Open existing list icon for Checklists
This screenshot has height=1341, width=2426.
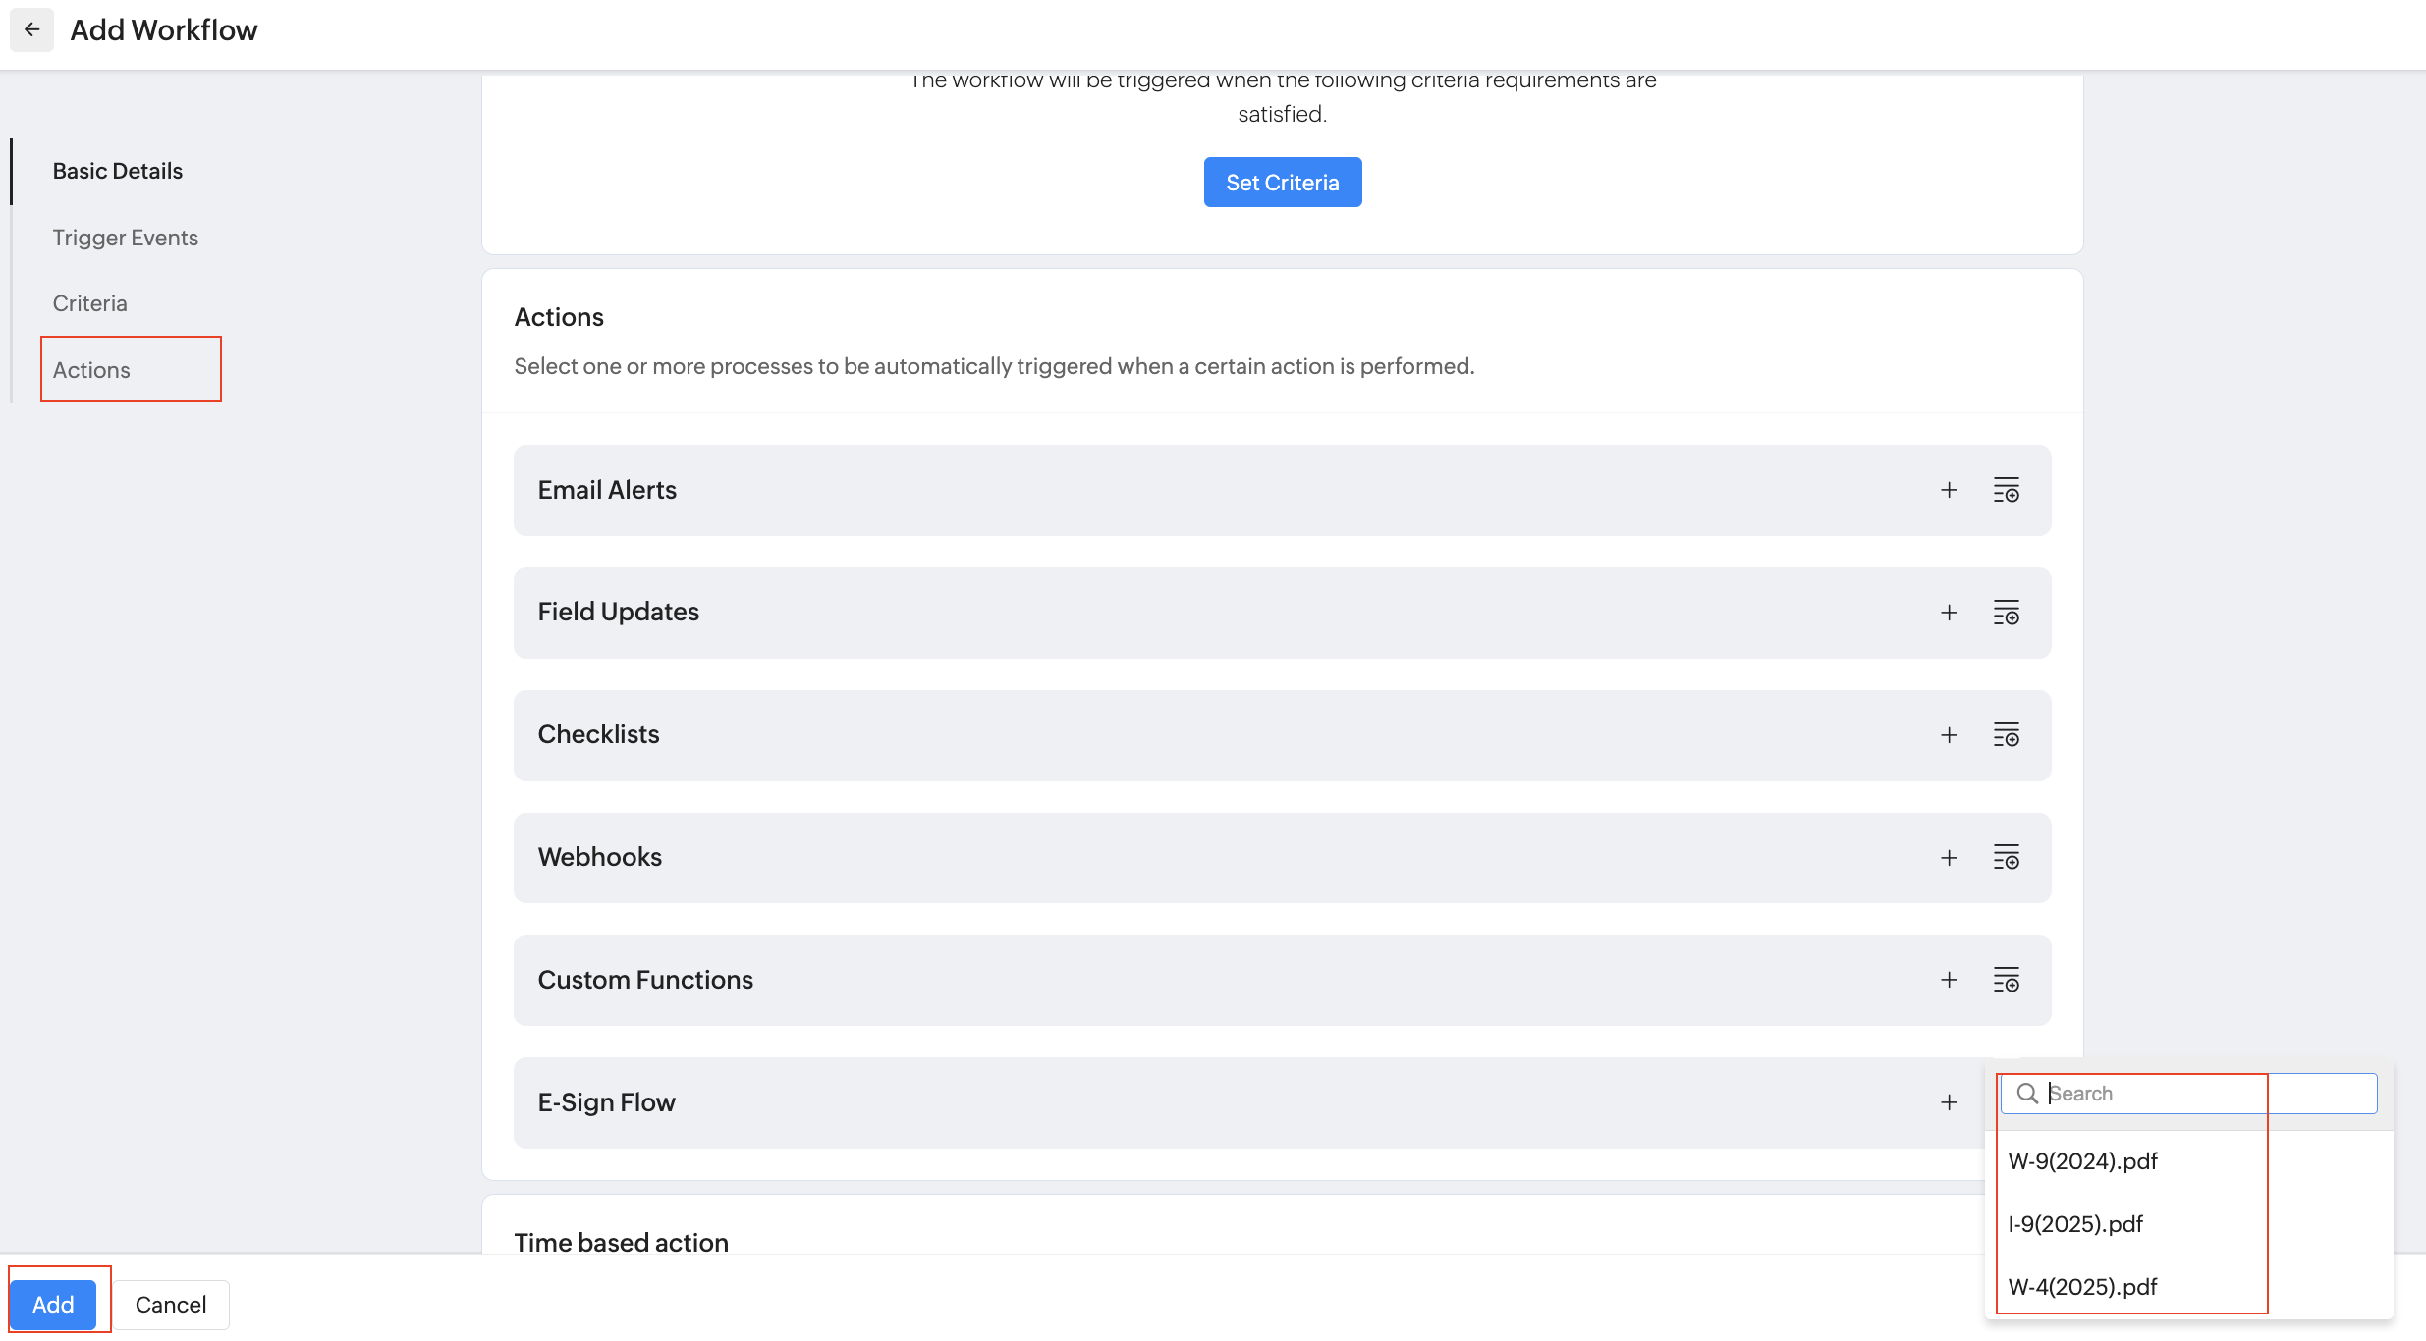point(2006,735)
